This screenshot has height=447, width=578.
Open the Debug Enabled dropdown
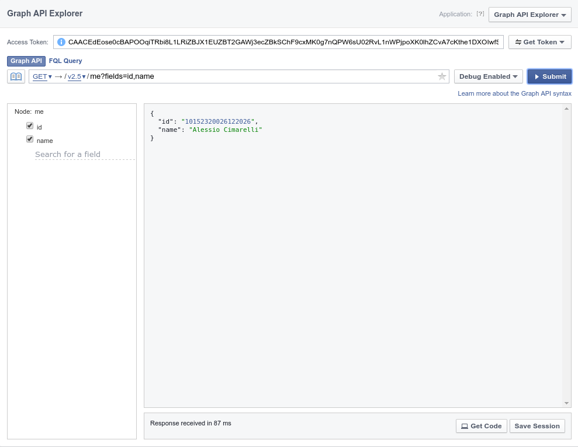point(488,76)
